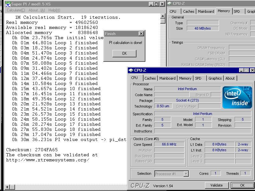255x191 pixels.
Task: Switch to Mainboard tab in front CPU-Z
Action: point(167,78)
